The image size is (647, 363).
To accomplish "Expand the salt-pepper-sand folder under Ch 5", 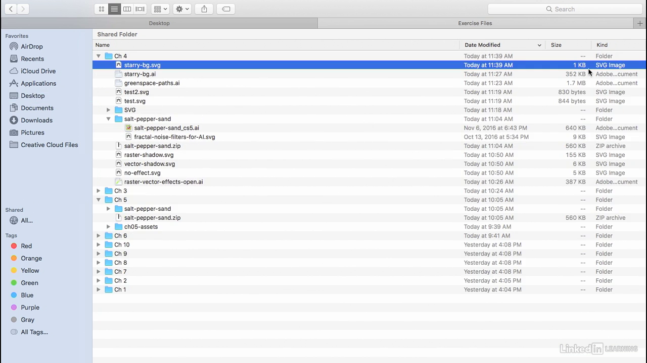I will [108, 209].
